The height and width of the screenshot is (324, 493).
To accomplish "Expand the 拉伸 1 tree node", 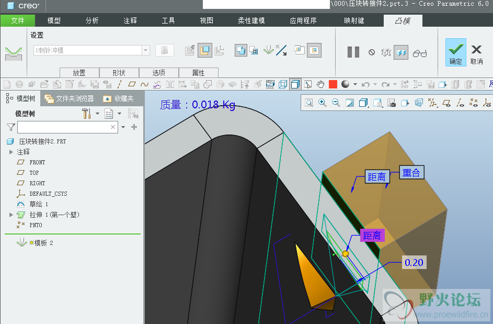I will coord(11,215).
